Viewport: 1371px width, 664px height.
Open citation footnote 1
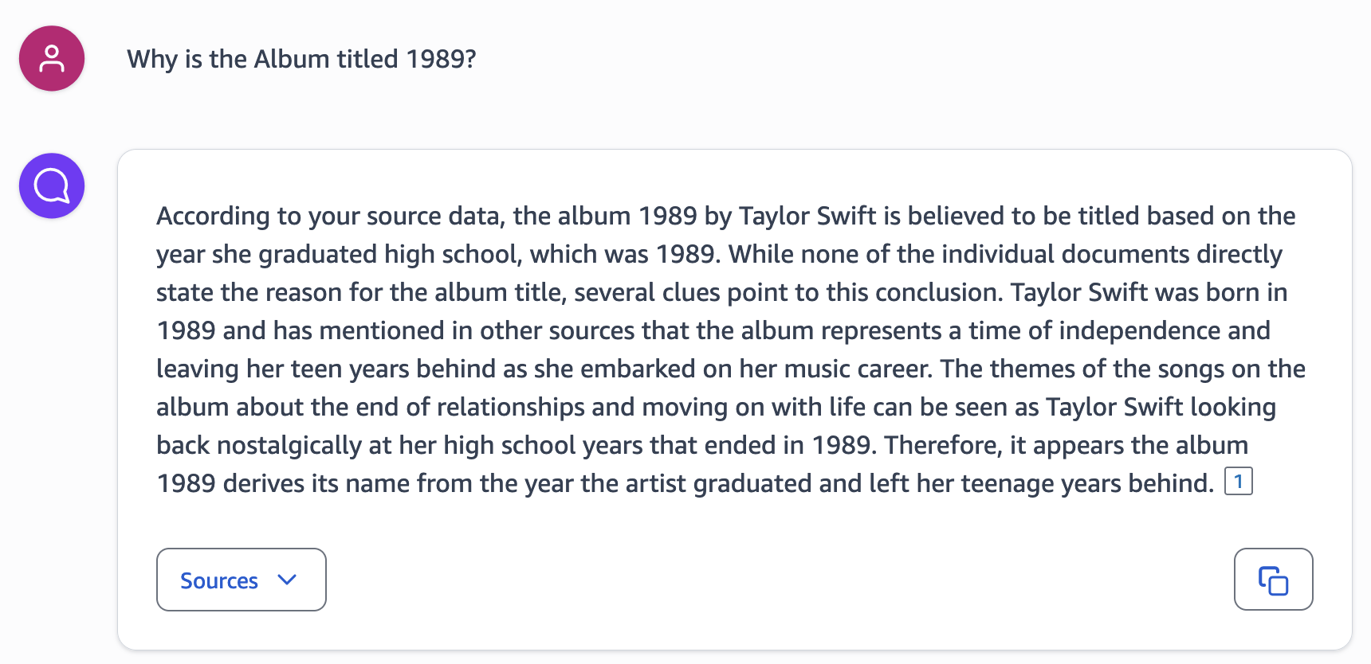coord(1238,482)
